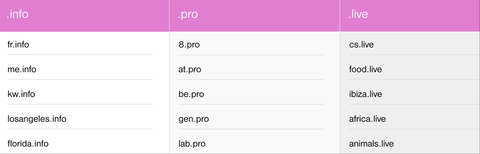480x154 pixels.
Task: Open animals.live entry
Action: [371, 144]
